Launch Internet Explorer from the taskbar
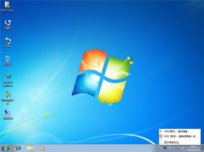Viewport: 204px width, 152px height. [18, 148]
